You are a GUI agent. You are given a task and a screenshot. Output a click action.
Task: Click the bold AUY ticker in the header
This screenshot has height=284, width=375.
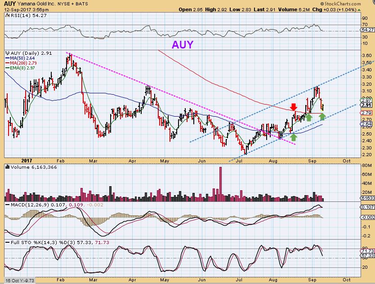coord(10,4)
